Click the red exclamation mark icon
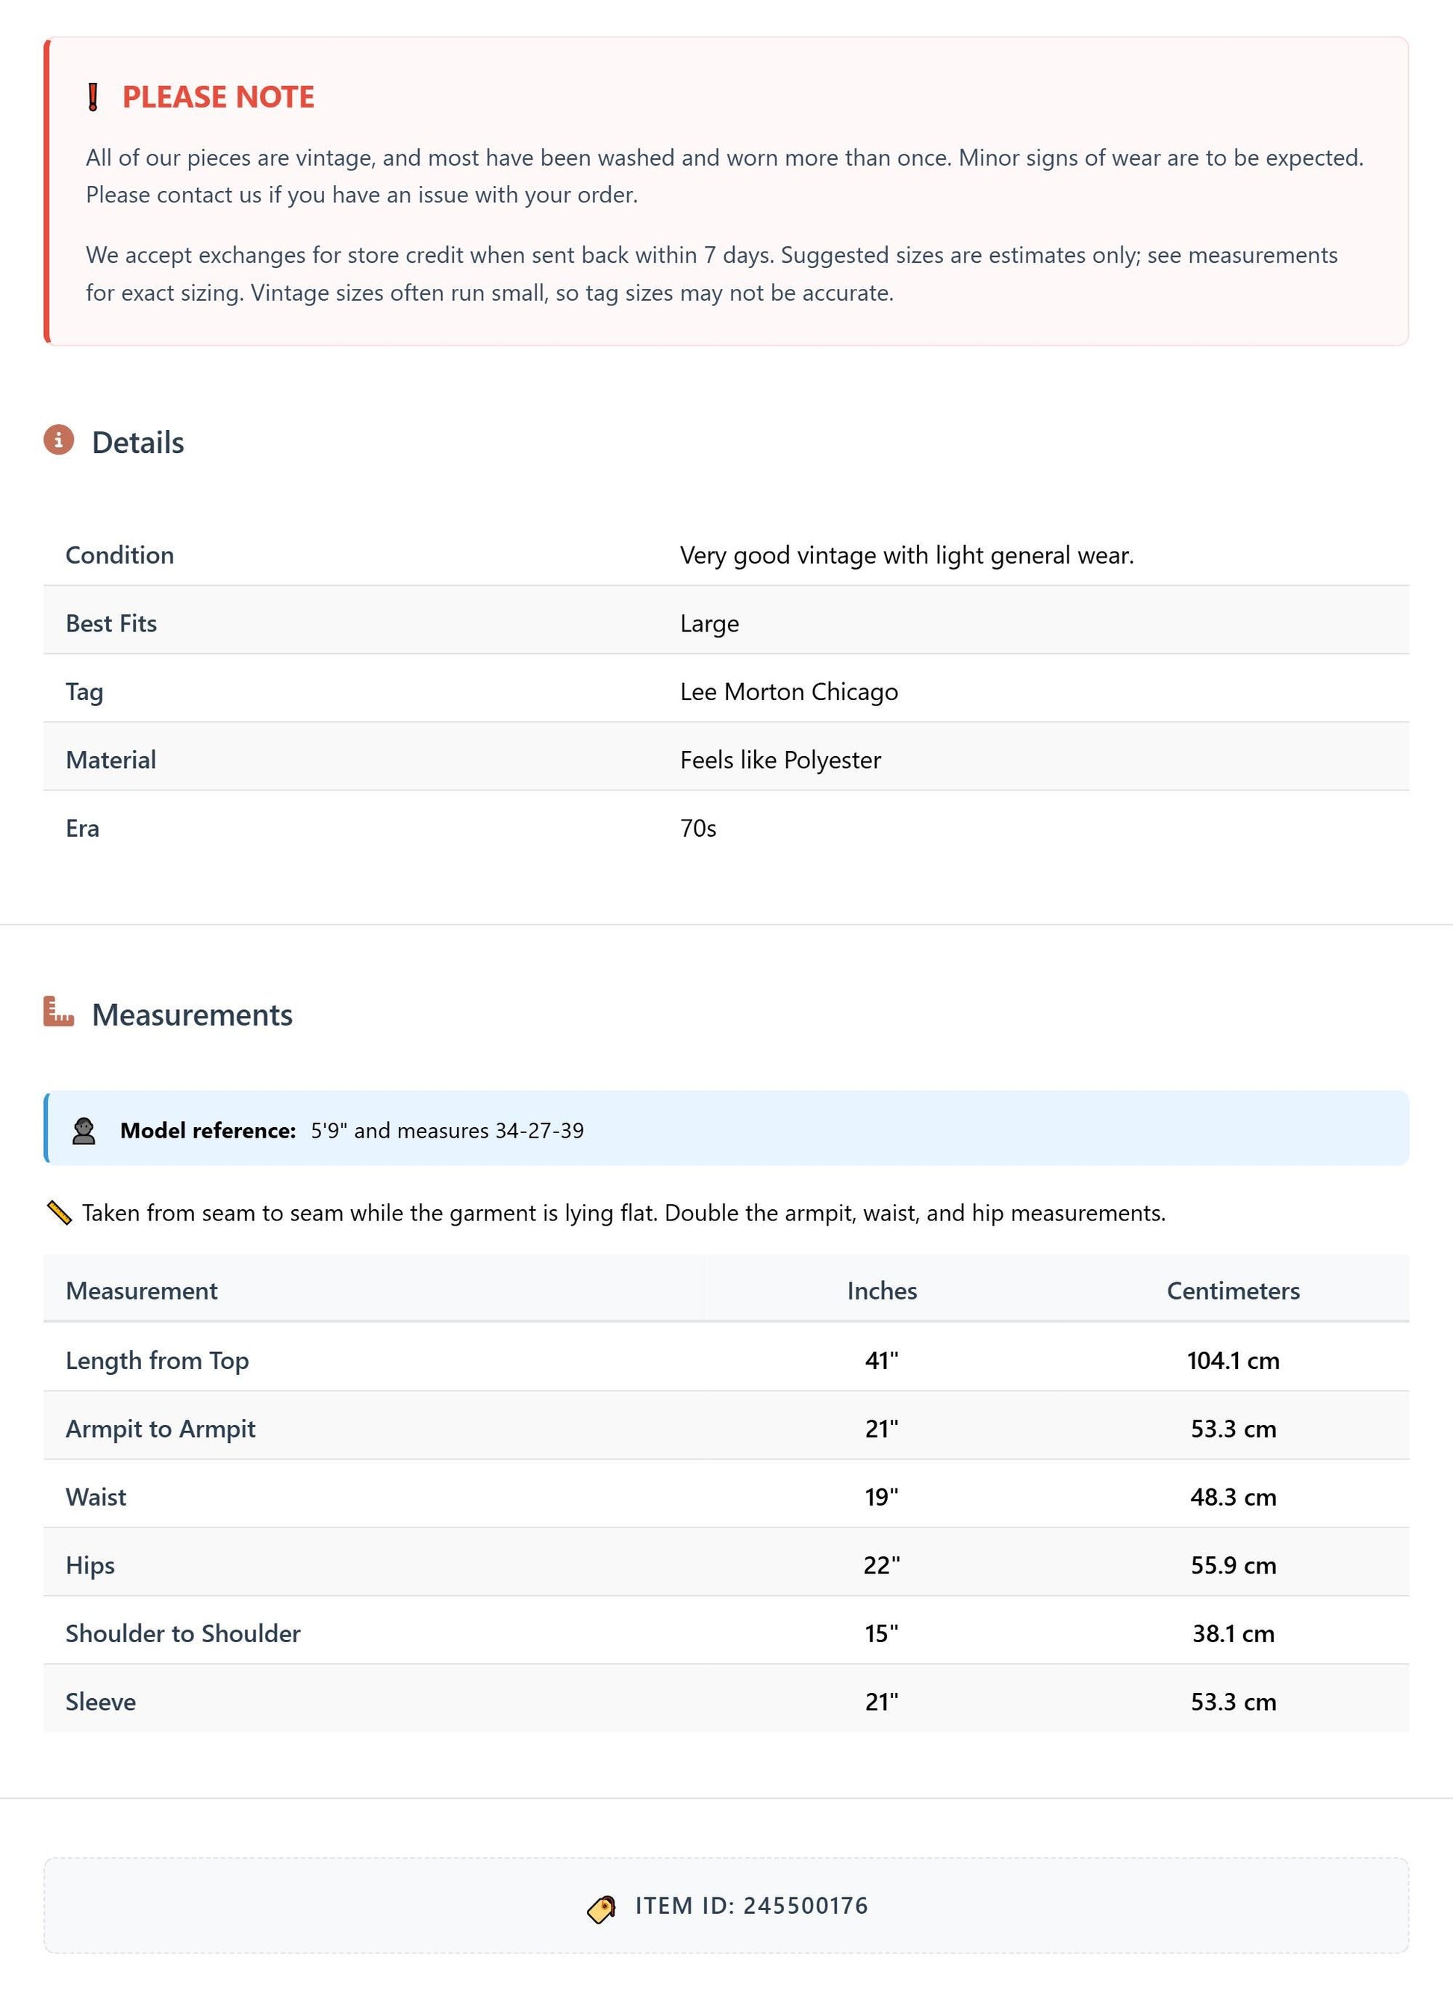 93,97
